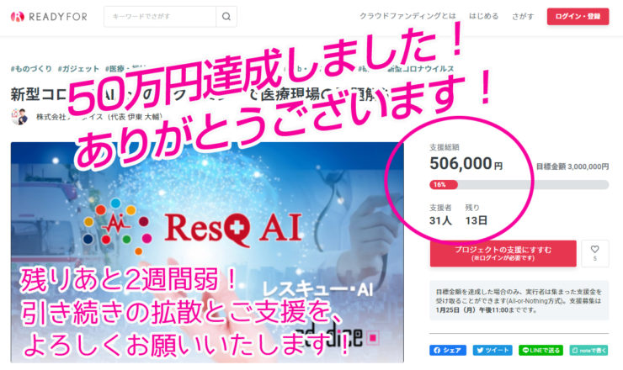
Task: Click the READYFOR logo icon
Action: tap(18, 16)
